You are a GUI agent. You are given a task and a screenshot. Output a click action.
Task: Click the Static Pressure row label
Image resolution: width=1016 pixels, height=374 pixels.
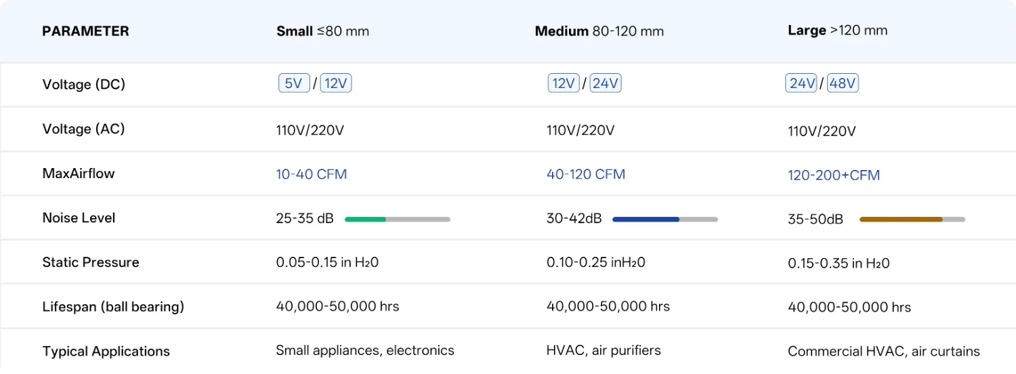click(x=91, y=262)
